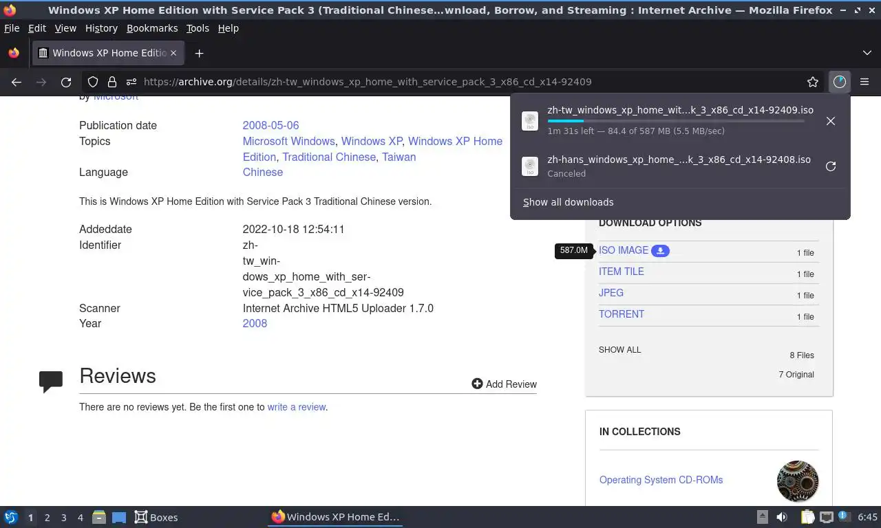Image resolution: width=881 pixels, height=528 pixels.
Task: Click the show desktop icon on taskbar
Action: (x=119, y=517)
